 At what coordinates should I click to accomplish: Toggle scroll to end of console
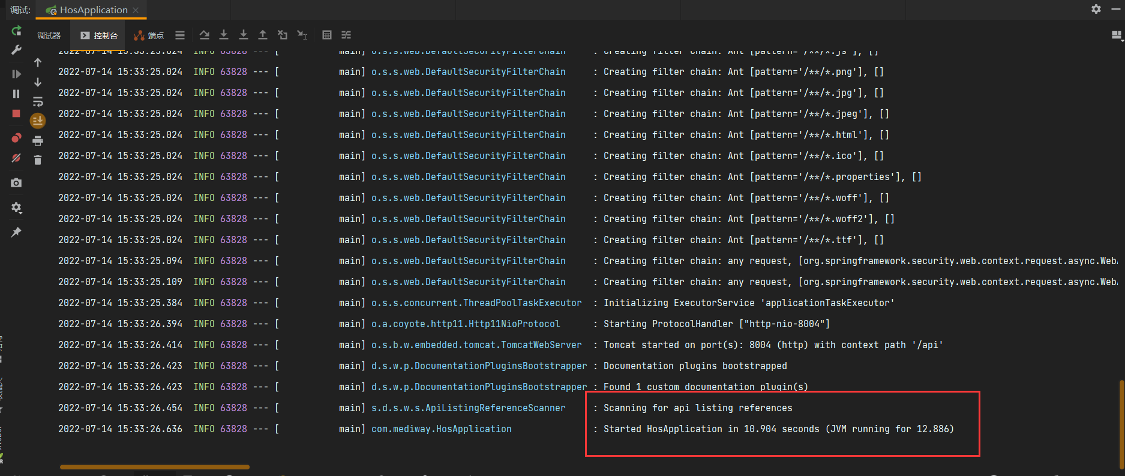point(38,121)
